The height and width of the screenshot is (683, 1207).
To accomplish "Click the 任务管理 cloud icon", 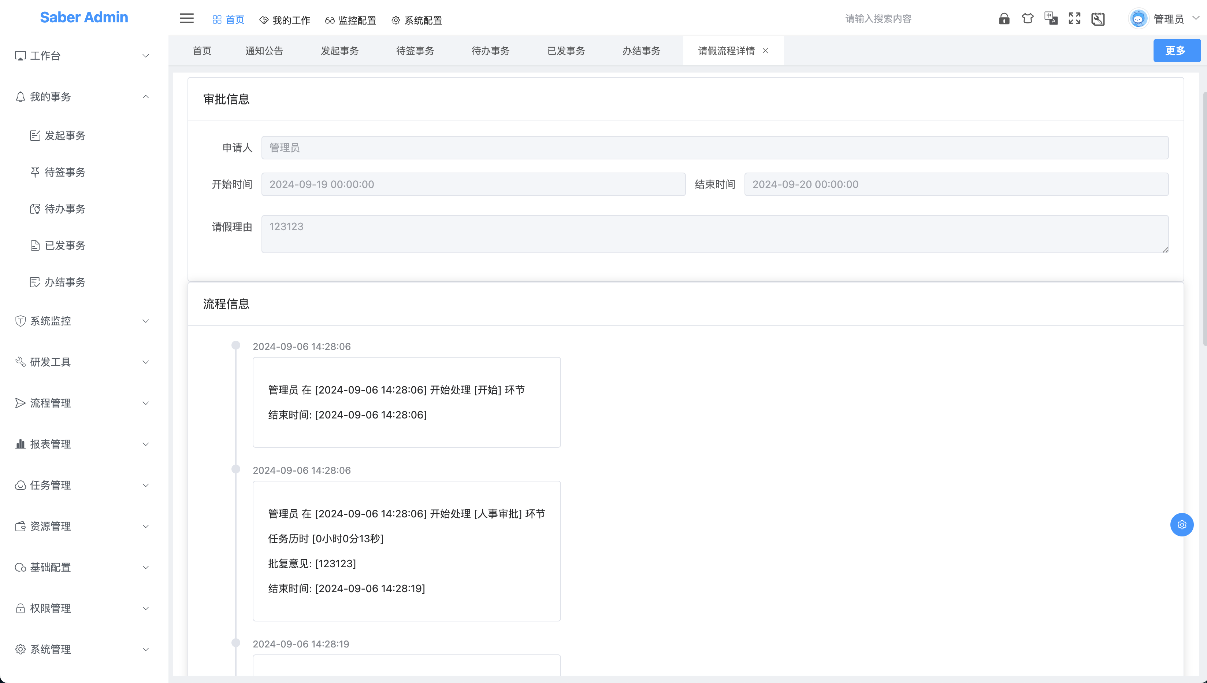I will coord(20,485).
